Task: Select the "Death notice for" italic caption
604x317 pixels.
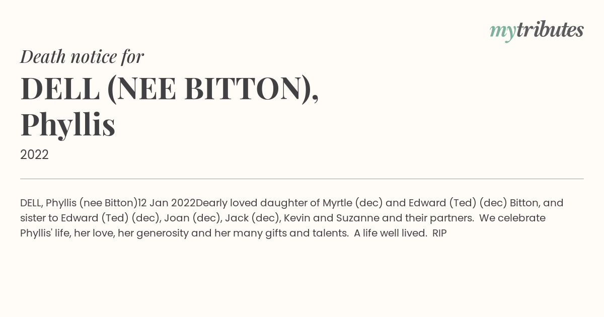Action: pyautogui.click(x=82, y=57)
